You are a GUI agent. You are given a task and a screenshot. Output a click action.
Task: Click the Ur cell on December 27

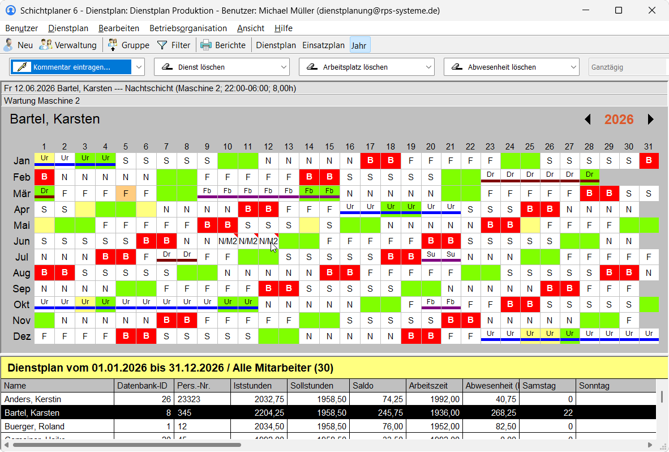click(x=569, y=335)
